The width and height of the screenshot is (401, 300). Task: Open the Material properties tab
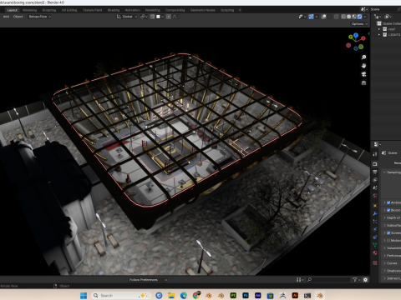pos(375,252)
